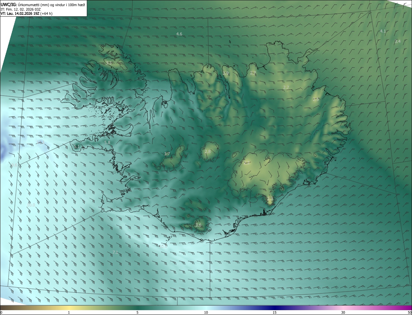Screen dimensions: 412x315
Task: Click the 50 tick on the color scale
Action: tap(409, 312)
